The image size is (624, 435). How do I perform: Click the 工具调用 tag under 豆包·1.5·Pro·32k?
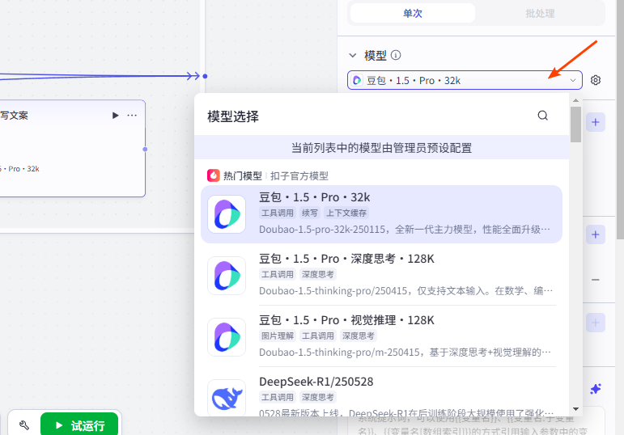[x=278, y=213]
